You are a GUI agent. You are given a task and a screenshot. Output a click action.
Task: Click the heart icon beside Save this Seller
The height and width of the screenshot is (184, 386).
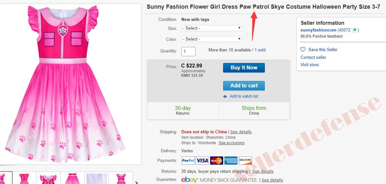click(303, 50)
